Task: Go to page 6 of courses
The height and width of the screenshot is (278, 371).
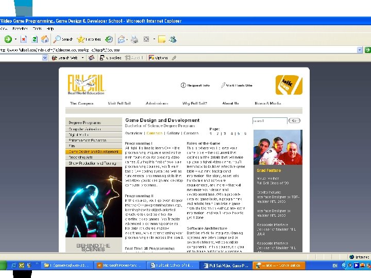Action: [x=245, y=133]
